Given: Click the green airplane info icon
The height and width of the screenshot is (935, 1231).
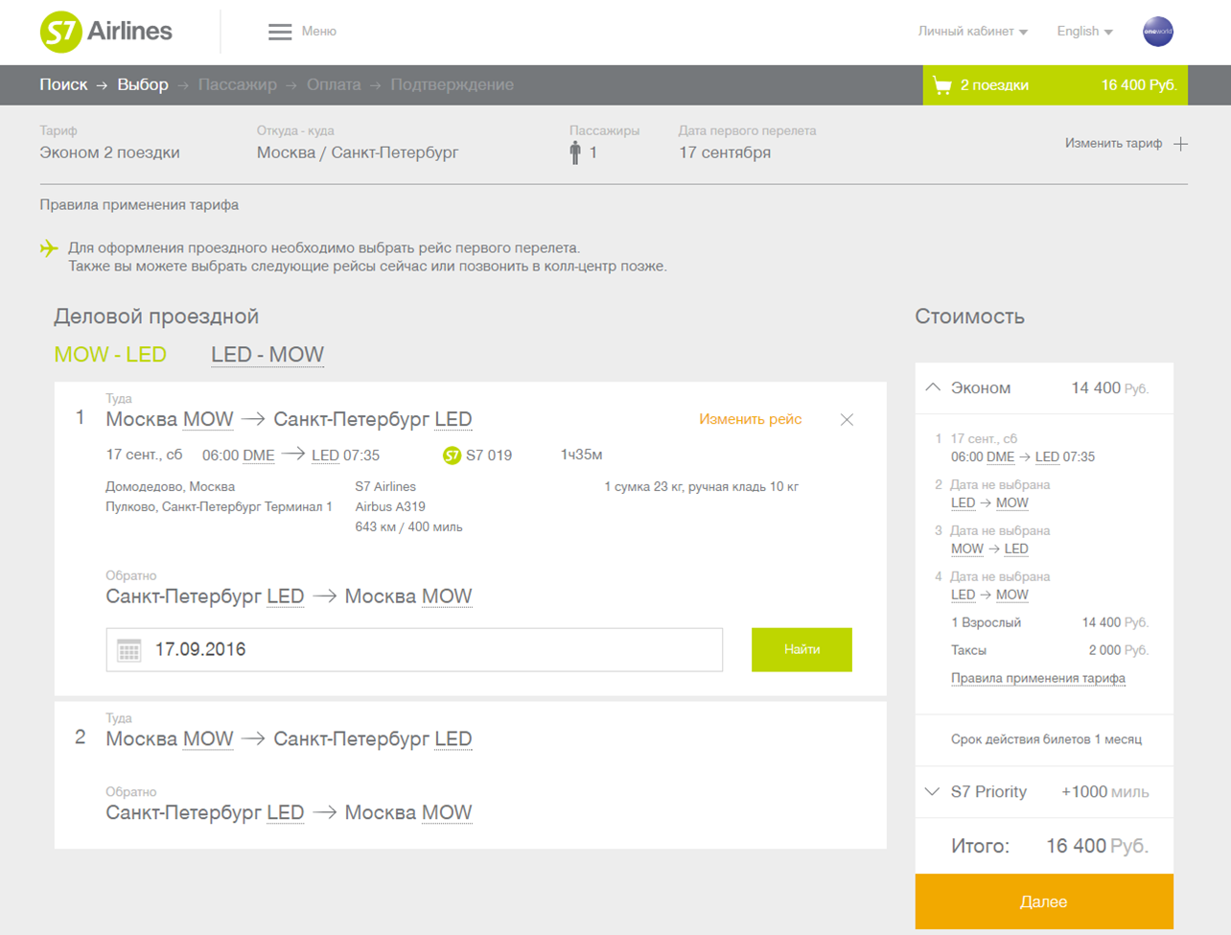Looking at the screenshot, I should tap(49, 248).
